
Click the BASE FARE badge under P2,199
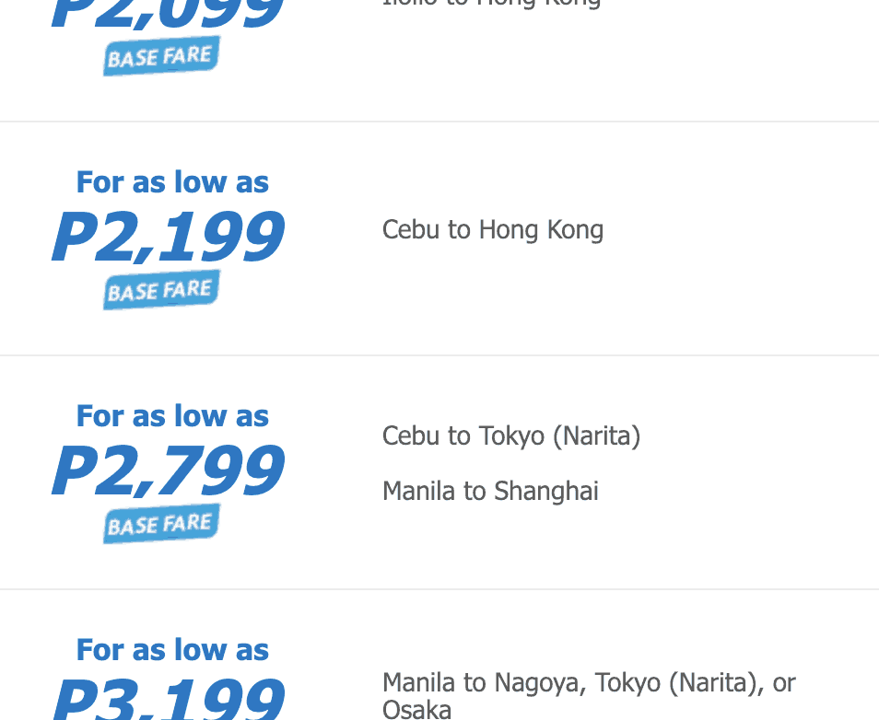point(161,291)
